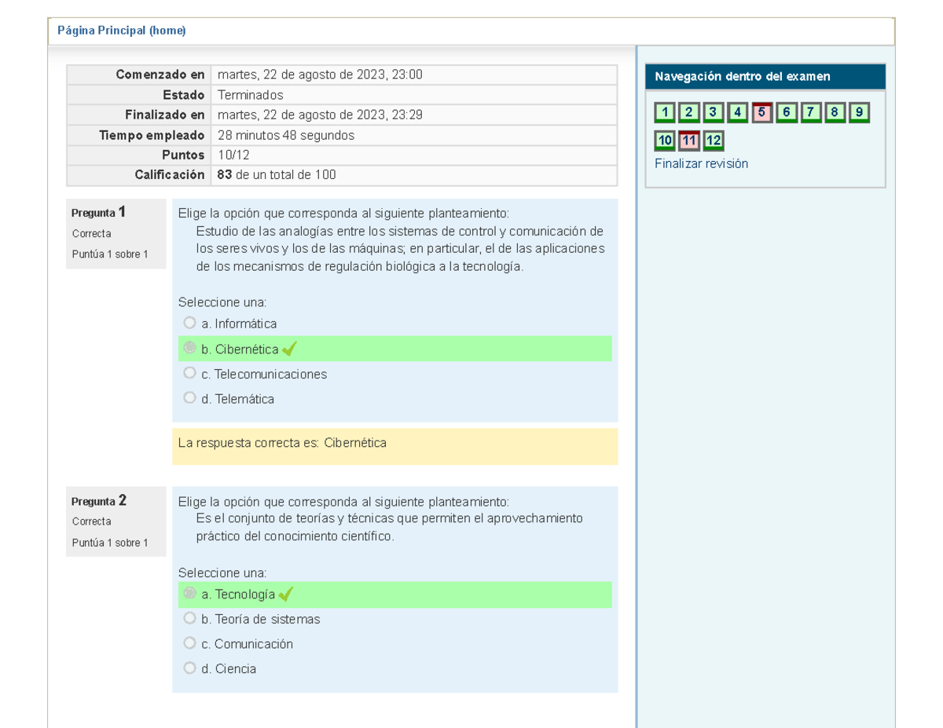Navigate to question 12 box
This screenshot has height=728, width=943.
click(x=713, y=141)
